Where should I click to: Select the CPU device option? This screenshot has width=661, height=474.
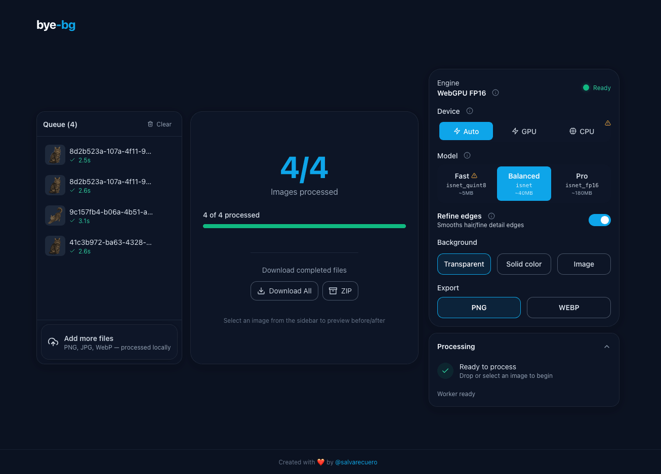coord(582,131)
